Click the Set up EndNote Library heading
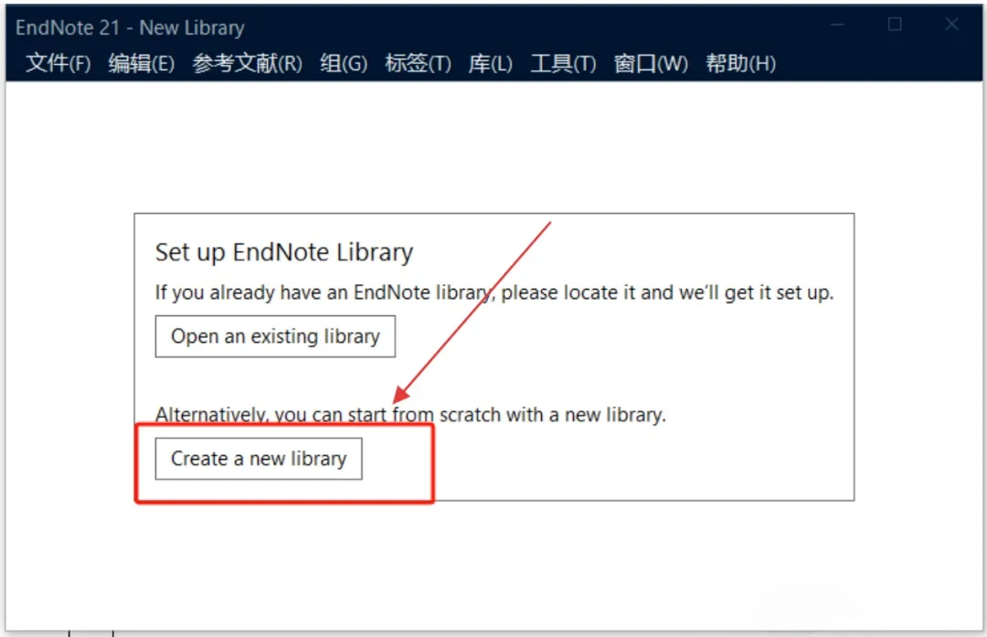Image resolution: width=987 pixels, height=637 pixels. click(x=284, y=252)
